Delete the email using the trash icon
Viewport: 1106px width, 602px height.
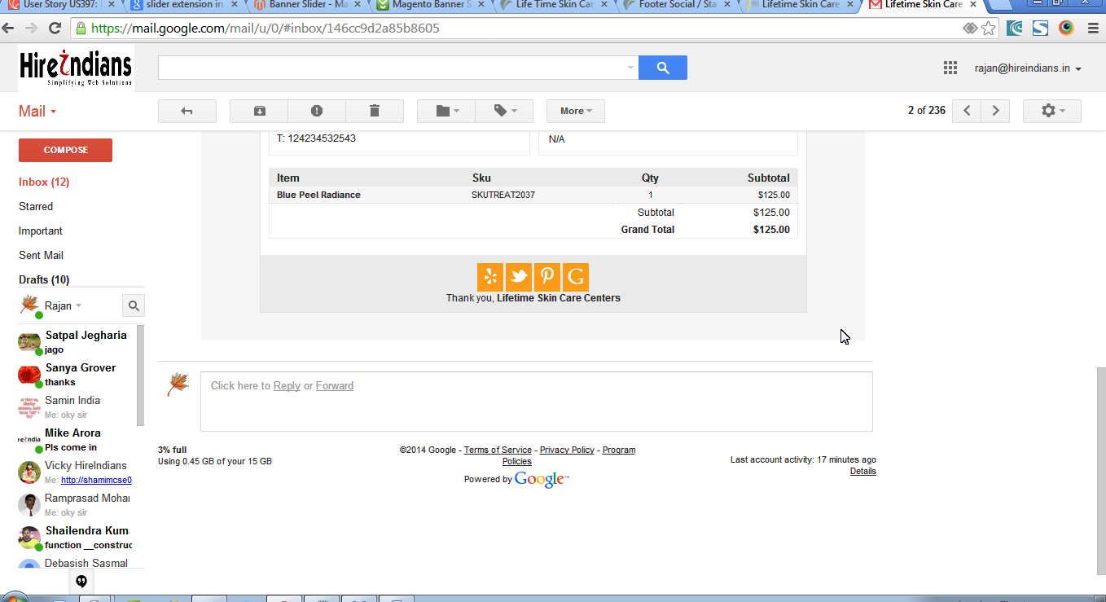tap(375, 111)
